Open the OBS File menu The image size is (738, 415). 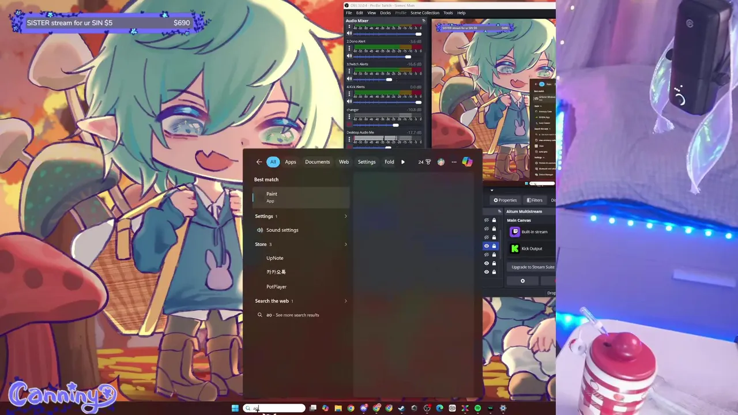click(349, 13)
